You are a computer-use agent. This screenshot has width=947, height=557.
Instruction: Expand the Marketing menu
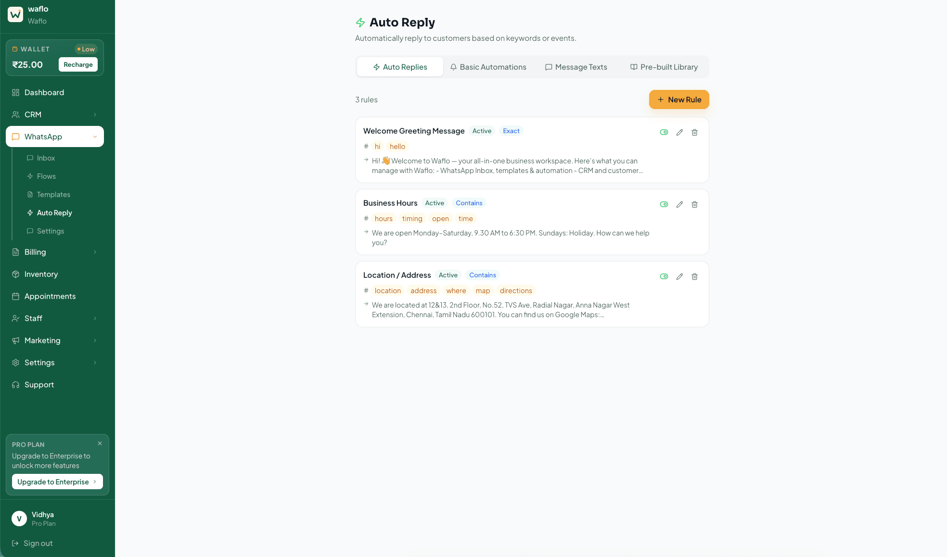(55, 340)
